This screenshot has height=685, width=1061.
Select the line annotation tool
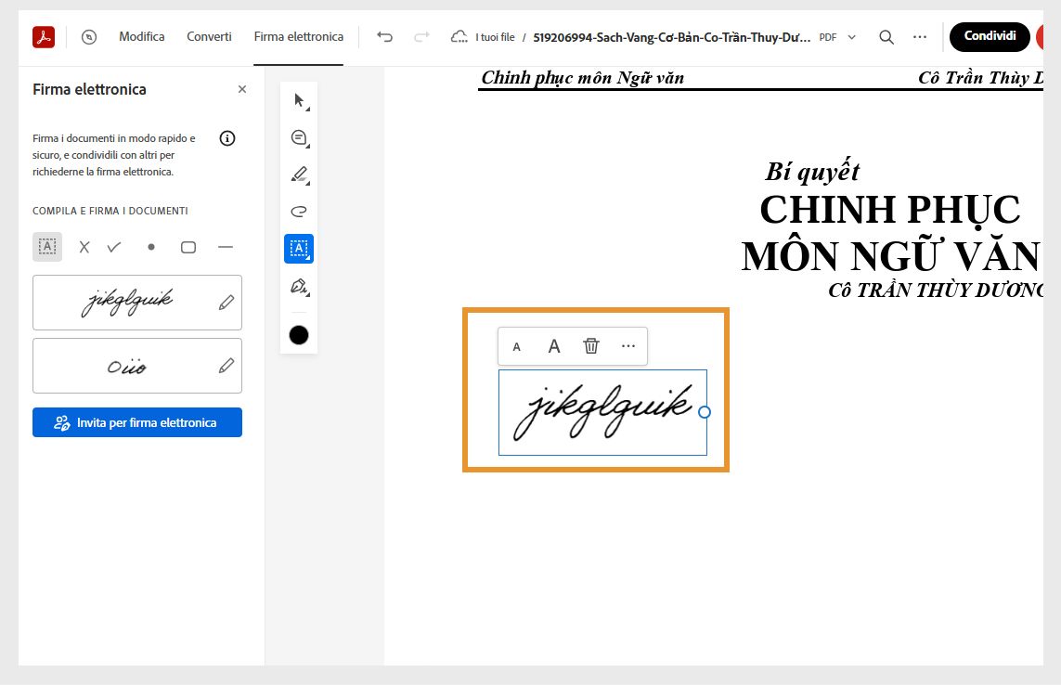225,247
